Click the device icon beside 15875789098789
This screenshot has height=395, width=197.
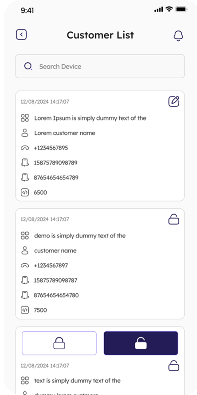25,163
